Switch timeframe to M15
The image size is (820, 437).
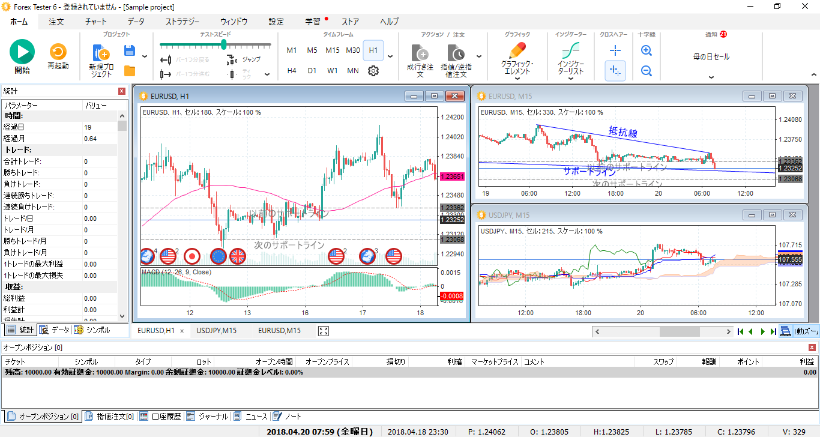[x=333, y=50]
